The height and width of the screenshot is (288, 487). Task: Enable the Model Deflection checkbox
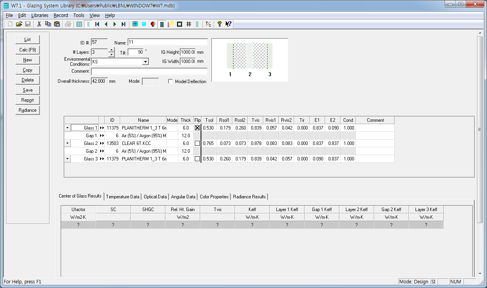170,82
